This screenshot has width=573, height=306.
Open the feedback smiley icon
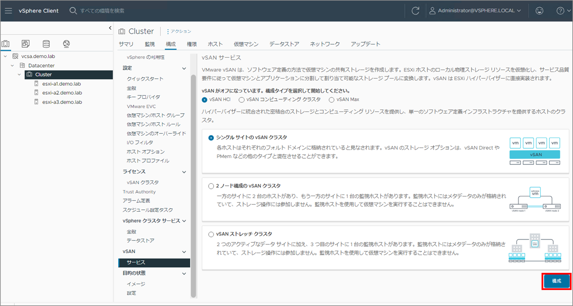point(539,11)
